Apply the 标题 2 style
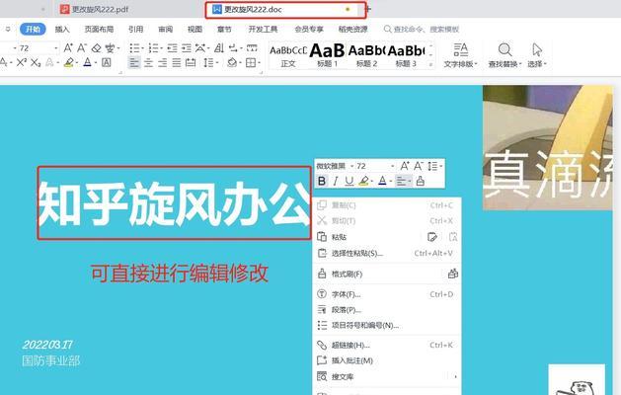Viewport: 621px width, 395px height. (x=366, y=56)
